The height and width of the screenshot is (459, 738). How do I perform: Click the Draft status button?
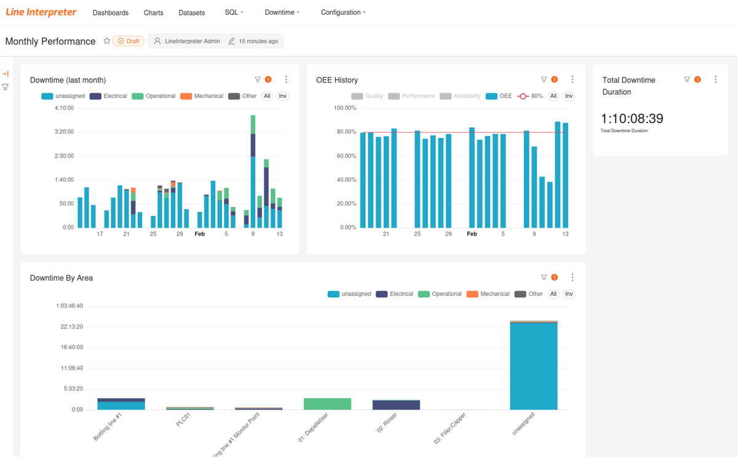click(129, 41)
